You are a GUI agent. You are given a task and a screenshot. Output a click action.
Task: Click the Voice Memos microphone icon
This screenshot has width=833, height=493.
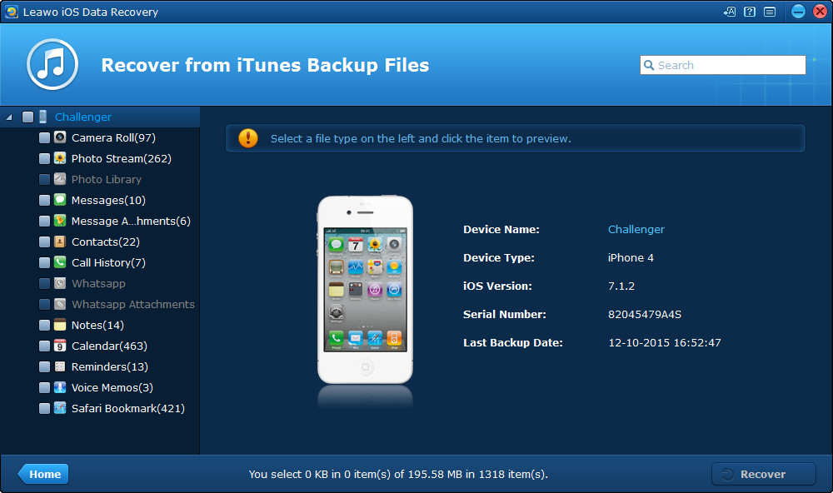tap(60, 387)
